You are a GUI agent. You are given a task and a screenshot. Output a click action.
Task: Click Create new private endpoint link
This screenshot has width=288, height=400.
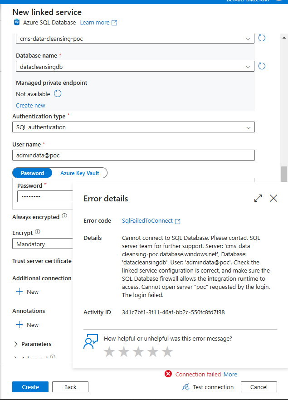tap(30, 105)
